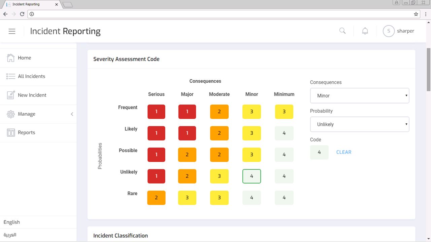The image size is (431, 242).
Task: Click the CLEAR link
Action: tap(343, 152)
